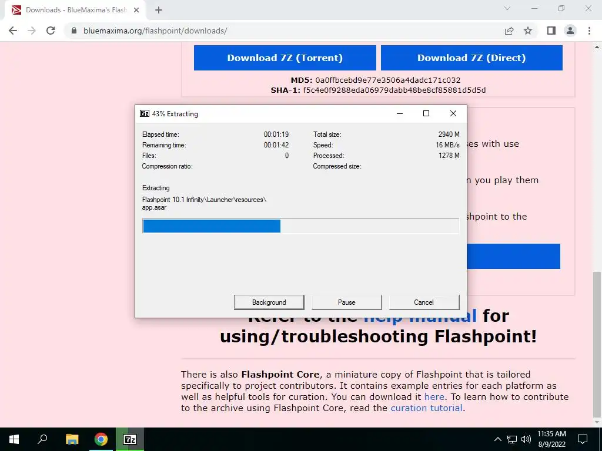Image resolution: width=602 pixels, height=451 pixels.
Task: Open Windows taskbar search
Action: tap(42, 439)
